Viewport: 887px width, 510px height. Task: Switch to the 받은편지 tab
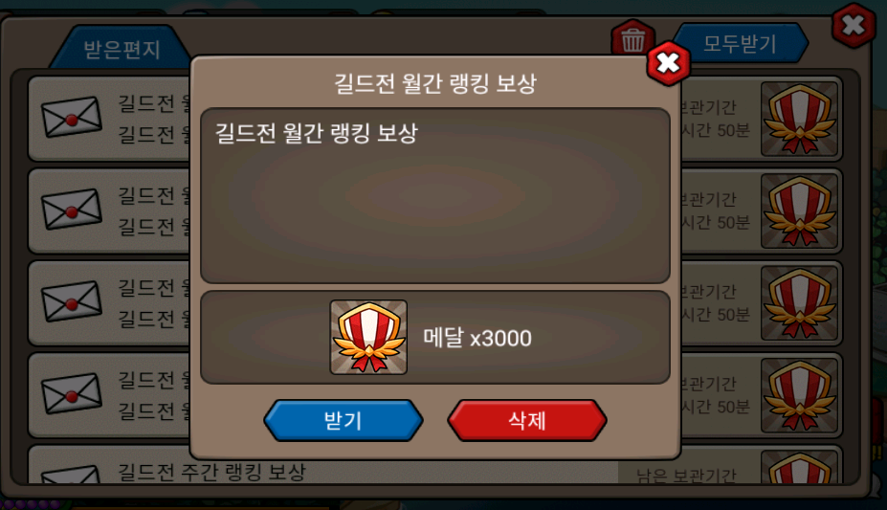pos(122,49)
